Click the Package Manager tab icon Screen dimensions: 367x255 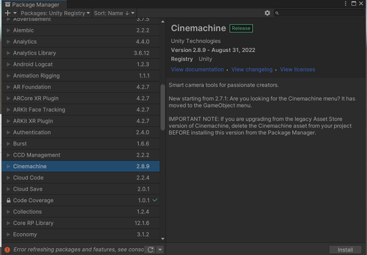click(x=8, y=4)
